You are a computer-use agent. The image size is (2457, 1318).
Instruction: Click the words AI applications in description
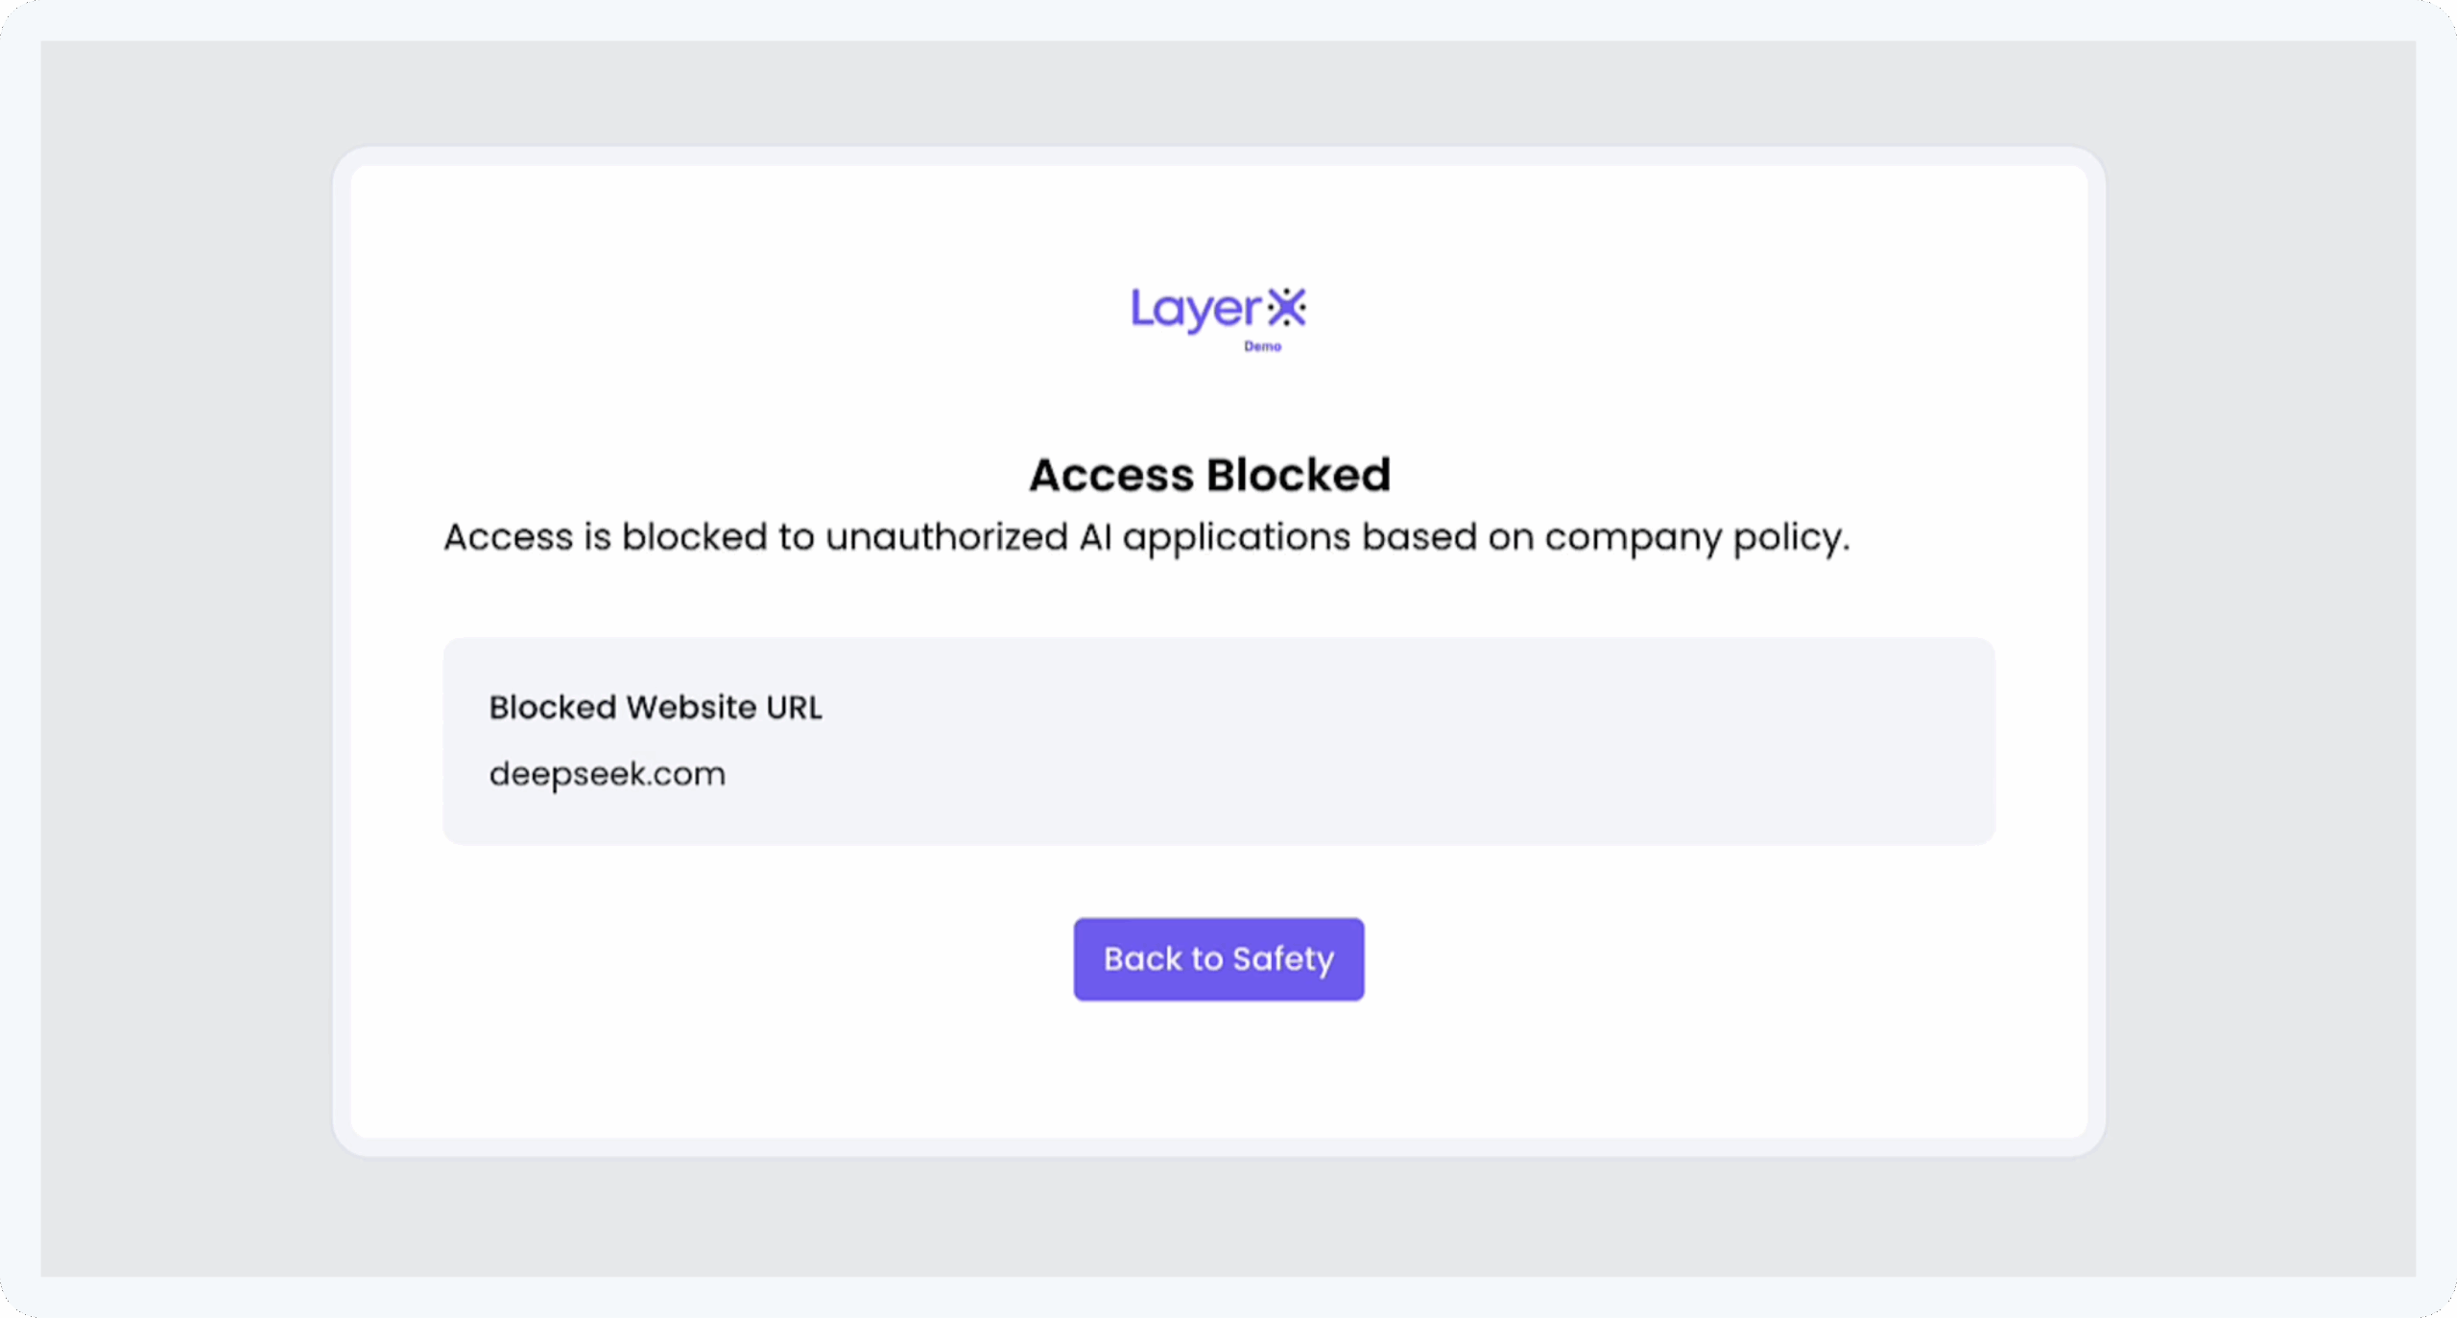[1215, 537]
